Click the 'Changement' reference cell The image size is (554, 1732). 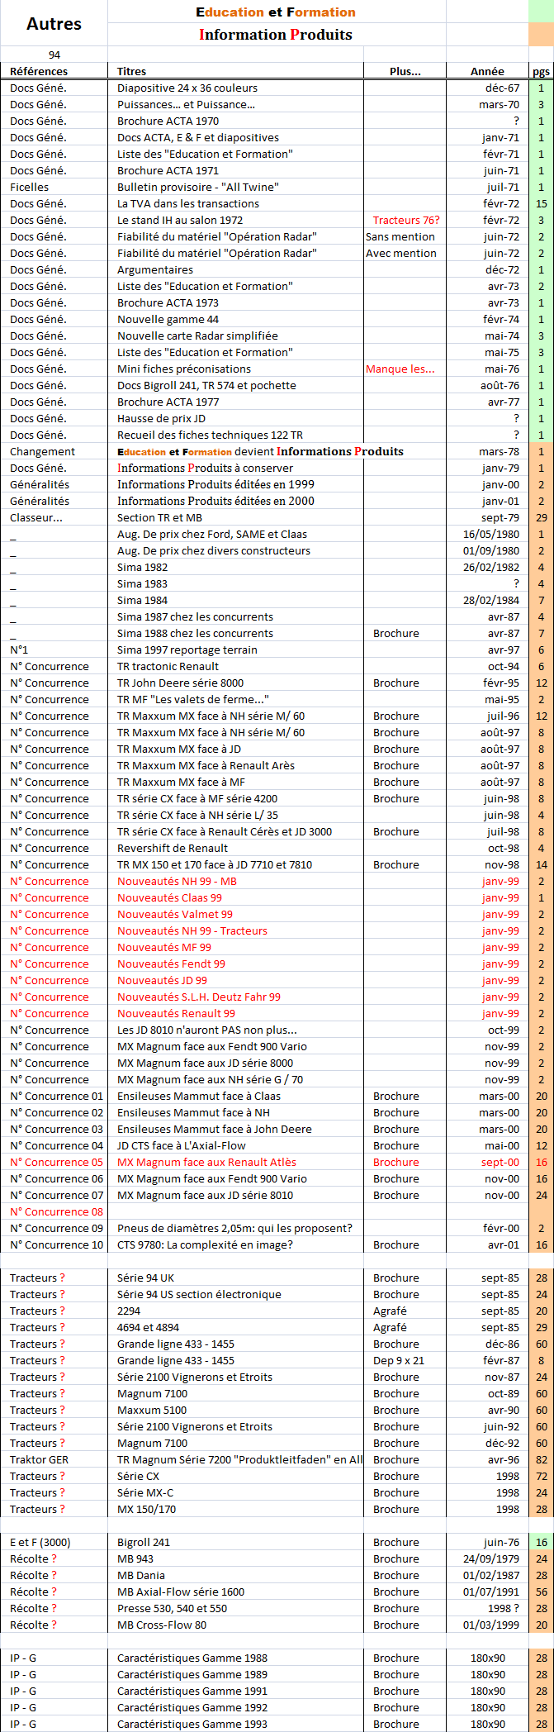point(42,451)
